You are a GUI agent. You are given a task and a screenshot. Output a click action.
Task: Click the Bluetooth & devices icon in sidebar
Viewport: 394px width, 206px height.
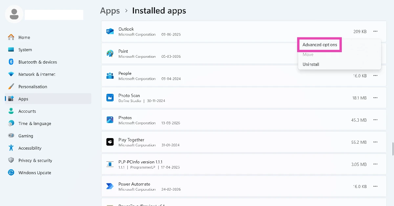pos(11,62)
